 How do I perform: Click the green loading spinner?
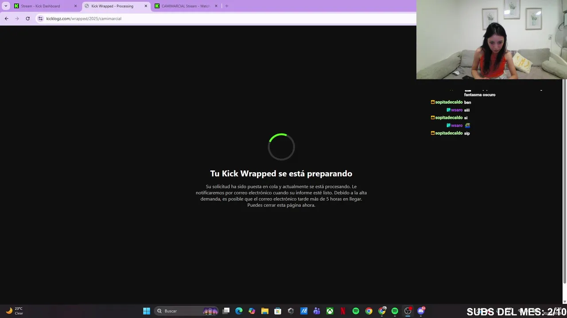[x=281, y=146]
